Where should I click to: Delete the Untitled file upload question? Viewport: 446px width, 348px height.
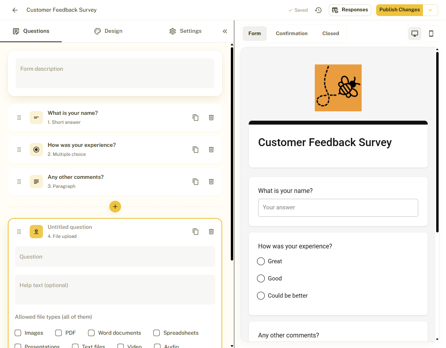pos(211,232)
